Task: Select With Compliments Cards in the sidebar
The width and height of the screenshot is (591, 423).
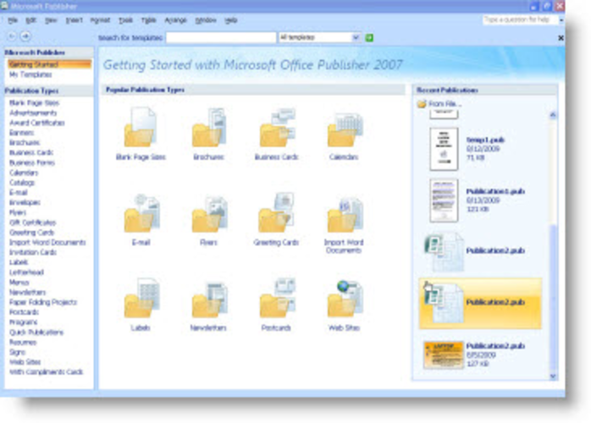Action: coord(46,372)
